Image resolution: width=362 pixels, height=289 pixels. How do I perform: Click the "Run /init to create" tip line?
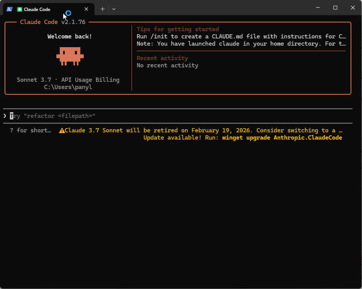pyautogui.click(x=241, y=37)
